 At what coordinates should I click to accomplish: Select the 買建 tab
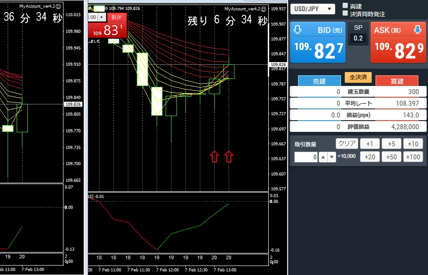397,81
